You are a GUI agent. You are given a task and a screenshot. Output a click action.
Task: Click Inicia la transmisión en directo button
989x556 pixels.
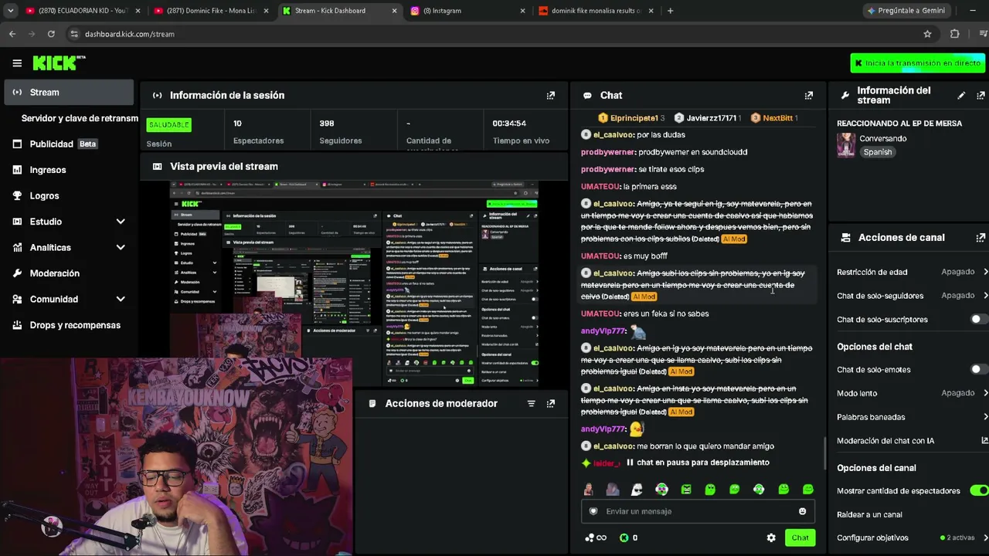(918, 63)
